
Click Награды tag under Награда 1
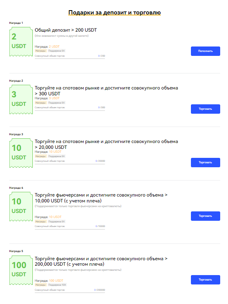pyautogui.click(x=41, y=51)
